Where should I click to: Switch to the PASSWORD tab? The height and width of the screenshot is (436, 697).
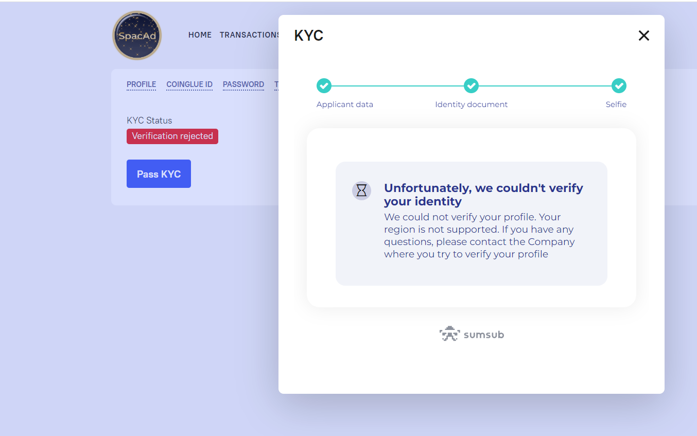pos(243,84)
